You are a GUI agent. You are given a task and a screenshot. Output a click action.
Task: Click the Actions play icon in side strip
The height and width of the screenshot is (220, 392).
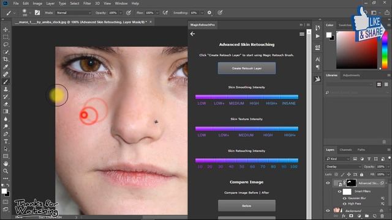click(x=317, y=36)
